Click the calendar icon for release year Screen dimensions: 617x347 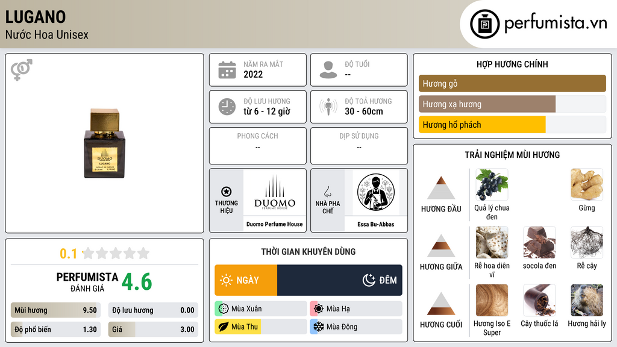(227, 70)
